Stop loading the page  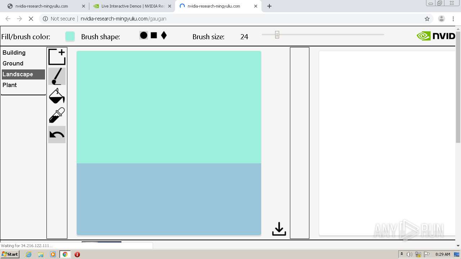pyautogui.click(x=31, y=19)
